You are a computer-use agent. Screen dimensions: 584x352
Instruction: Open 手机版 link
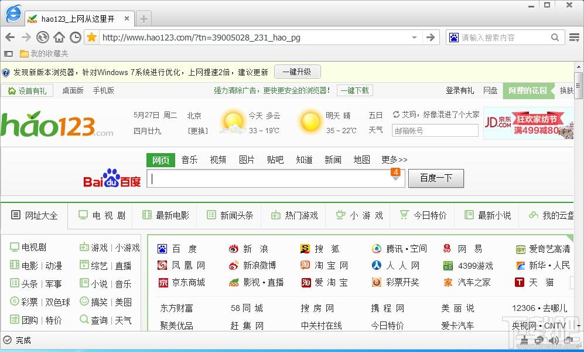[x=104, y=90]
